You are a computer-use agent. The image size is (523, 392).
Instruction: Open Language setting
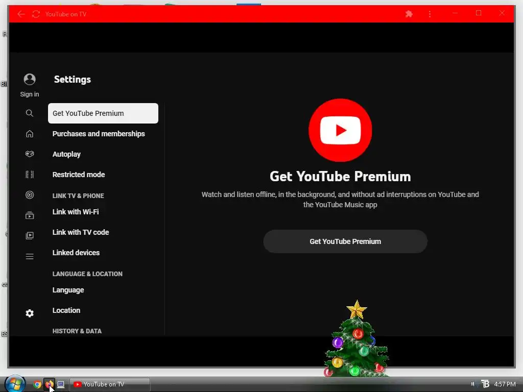click(x=68, y=290)
